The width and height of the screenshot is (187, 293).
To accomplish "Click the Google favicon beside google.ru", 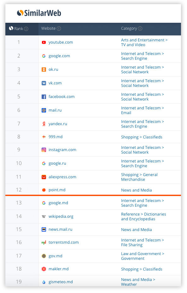I will point(44,163).
